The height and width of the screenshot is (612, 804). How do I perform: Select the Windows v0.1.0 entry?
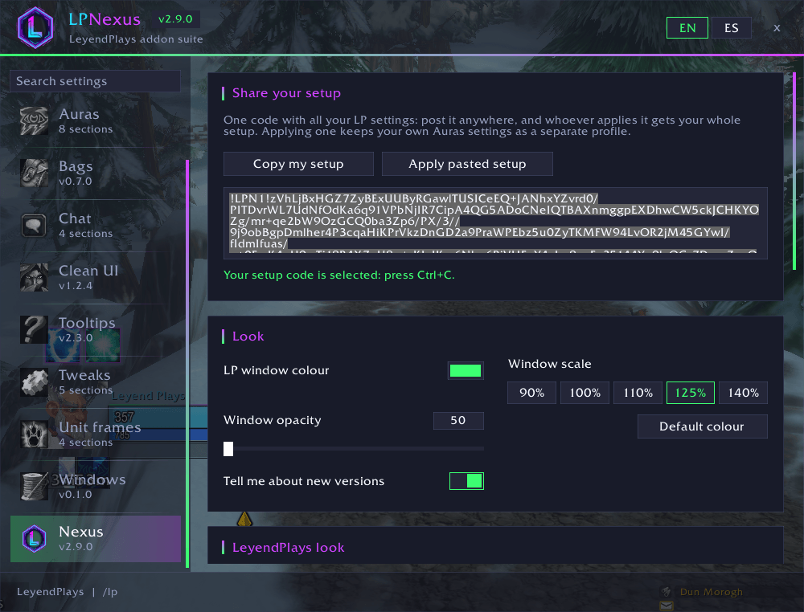(96, 487)
